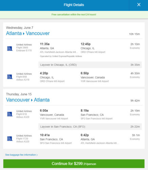Click the 6:50p Vancouver arrival time
Image resolution: width=148 pixels, height=170 pixels.
(x=85, y=73)
